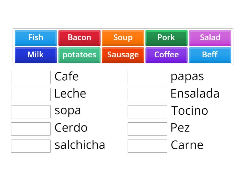Choose the Coffee tile
The image size is (246, 184).
coord(166,55)
